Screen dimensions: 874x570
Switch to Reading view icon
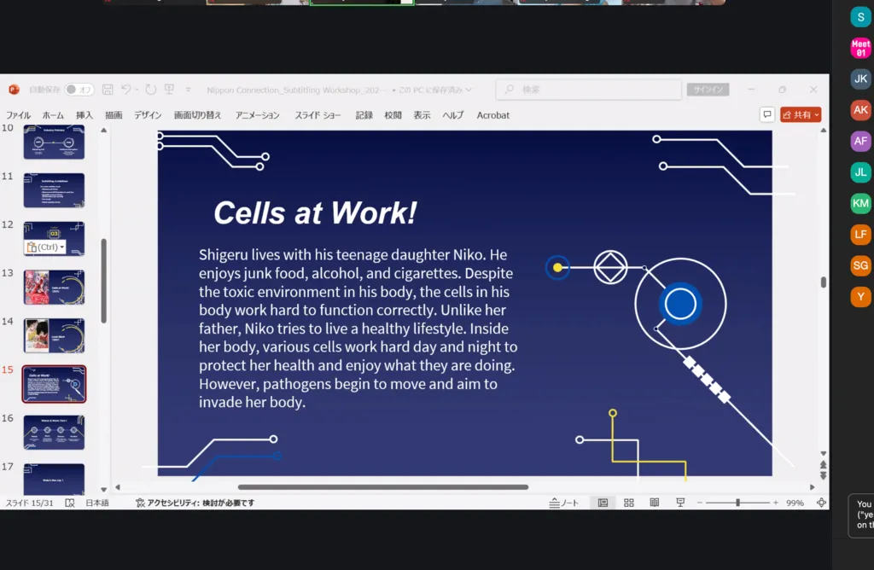pos(655,503)
